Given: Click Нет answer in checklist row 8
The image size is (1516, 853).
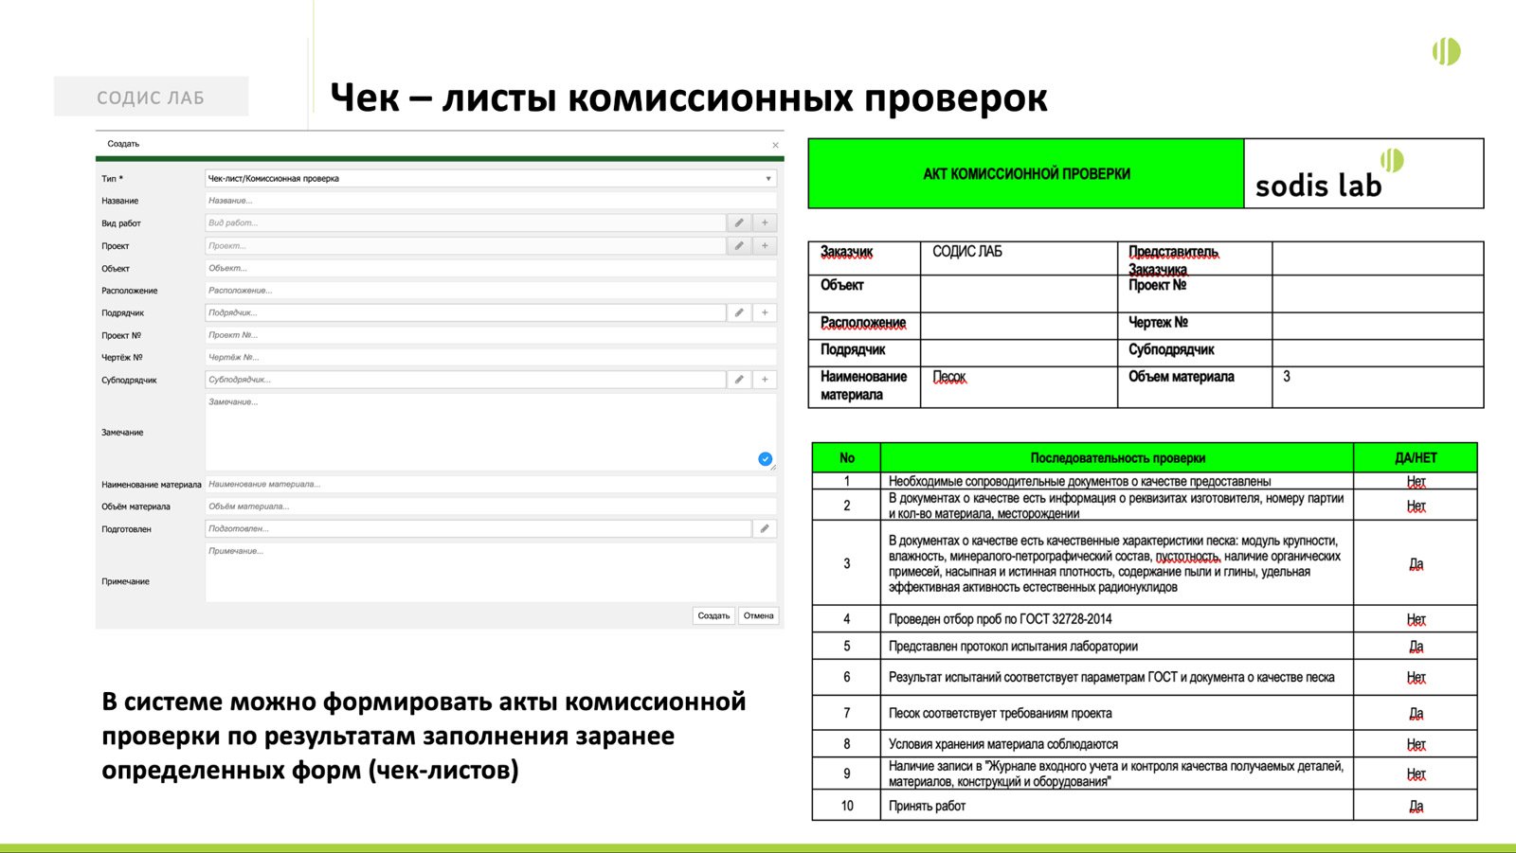Looking at the screenshot, I should tap(1416, 744).
